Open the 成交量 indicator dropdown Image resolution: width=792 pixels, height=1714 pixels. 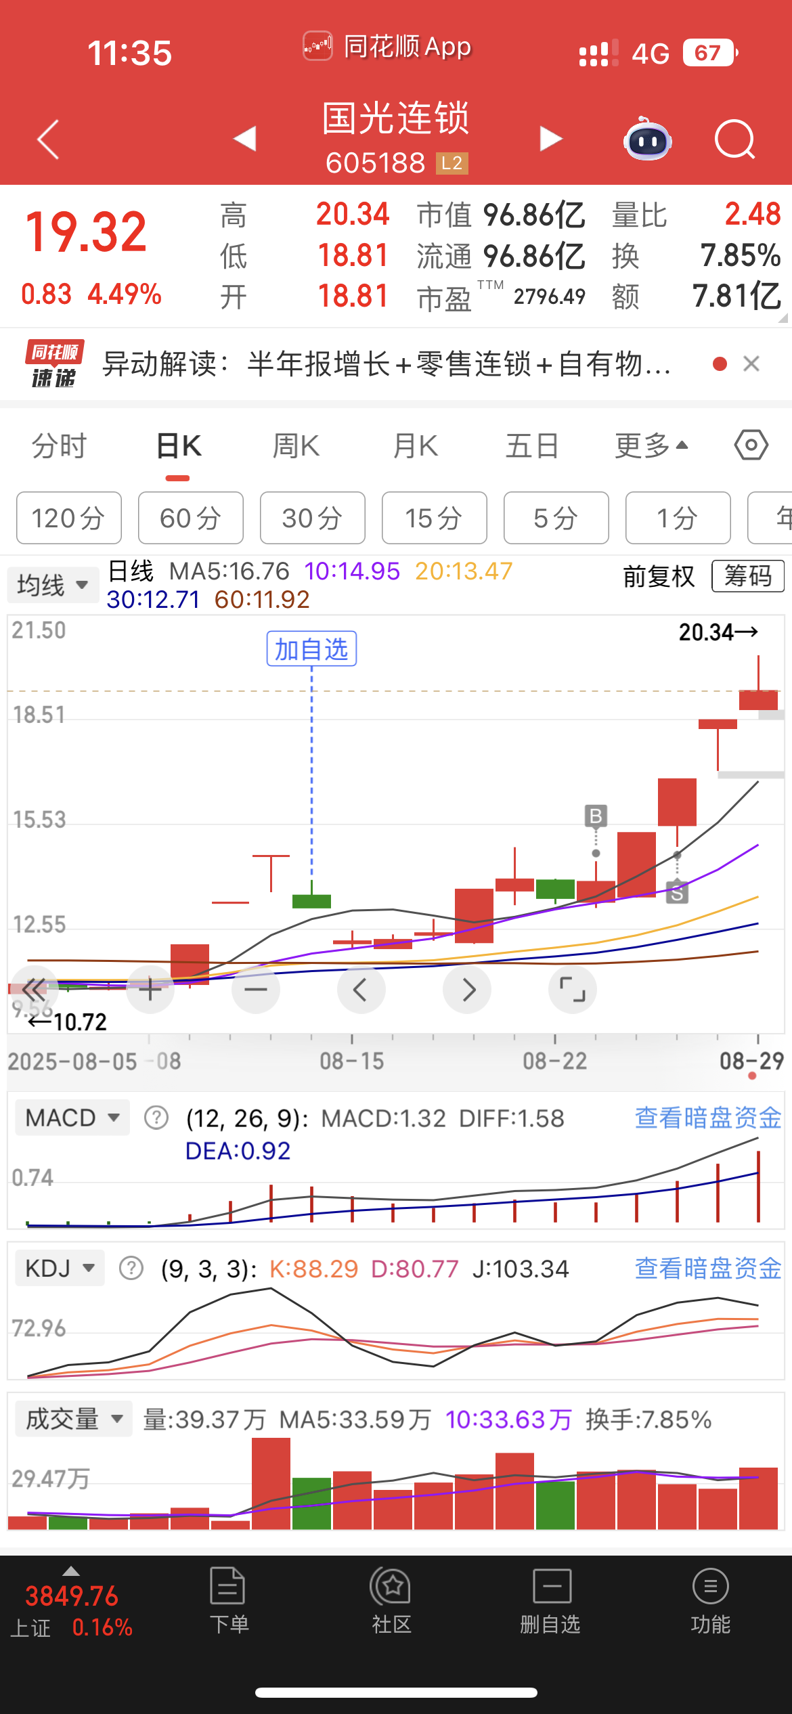pos(73,1418)
